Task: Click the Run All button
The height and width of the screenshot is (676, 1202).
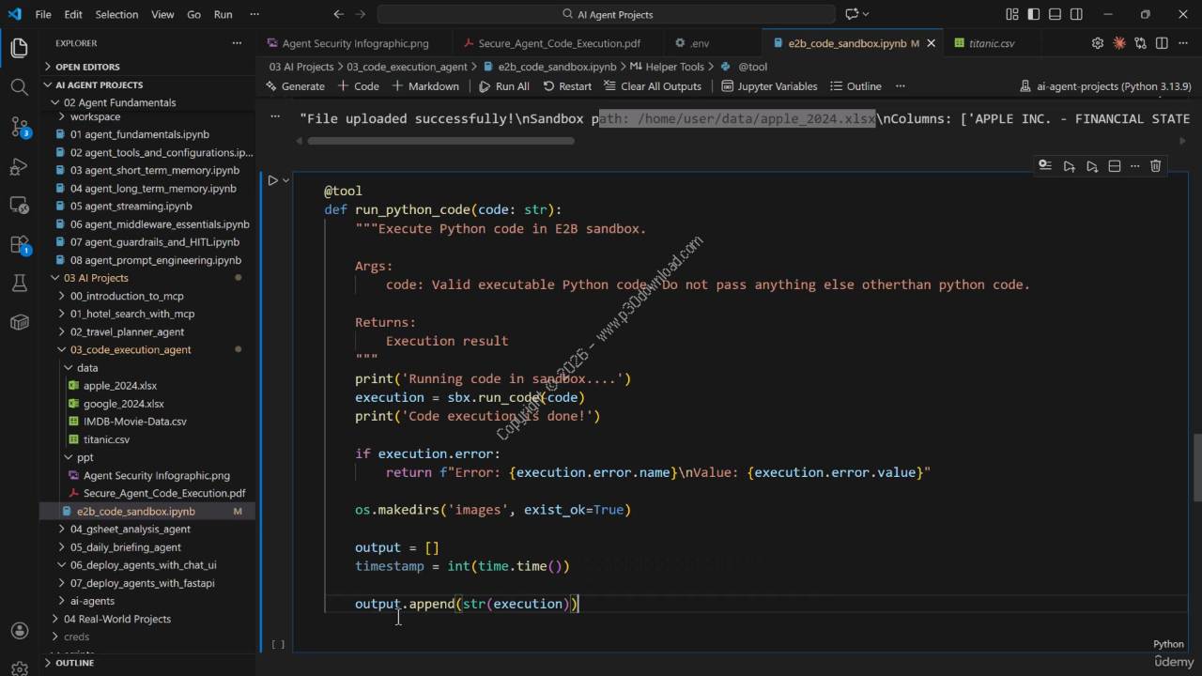Action: point(504,86)
